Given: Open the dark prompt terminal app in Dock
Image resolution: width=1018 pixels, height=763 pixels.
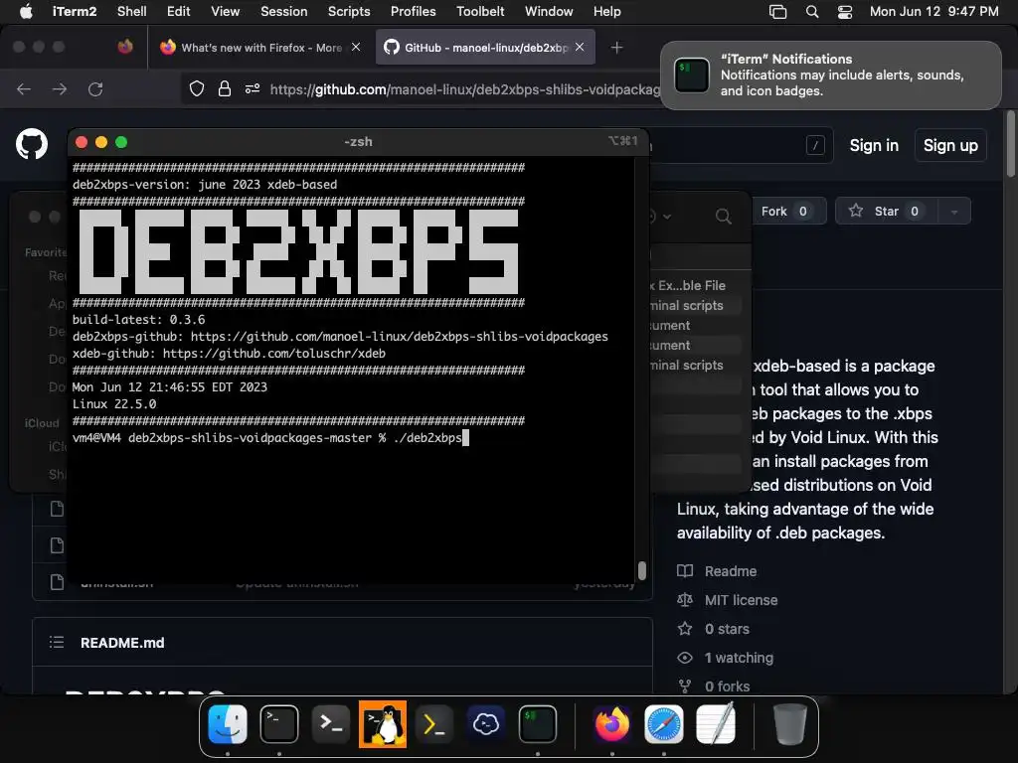Looking at the screenshot, I should pyautogui.click(x=331, y=724).
